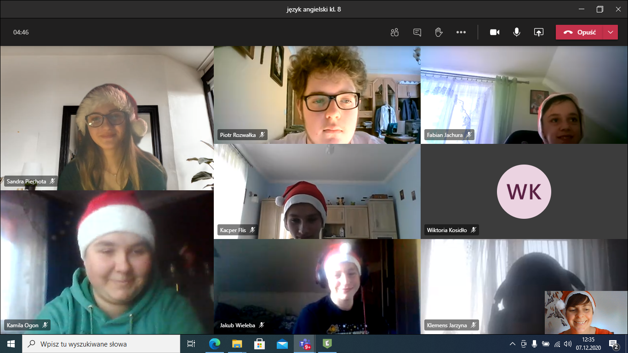Show hidden system tray icons
628x353 pixels.
[513, 344]
